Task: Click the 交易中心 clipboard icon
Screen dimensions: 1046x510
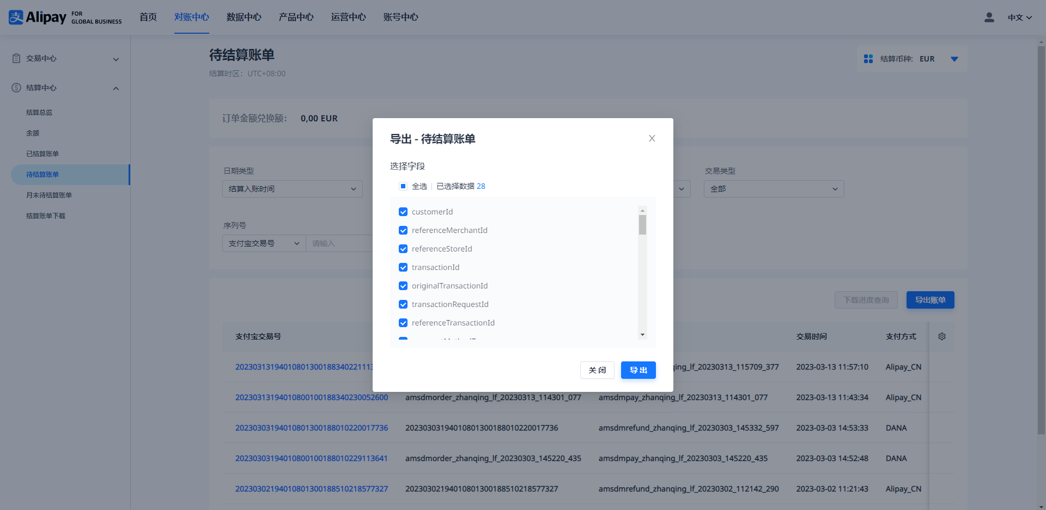Action: 16,58
